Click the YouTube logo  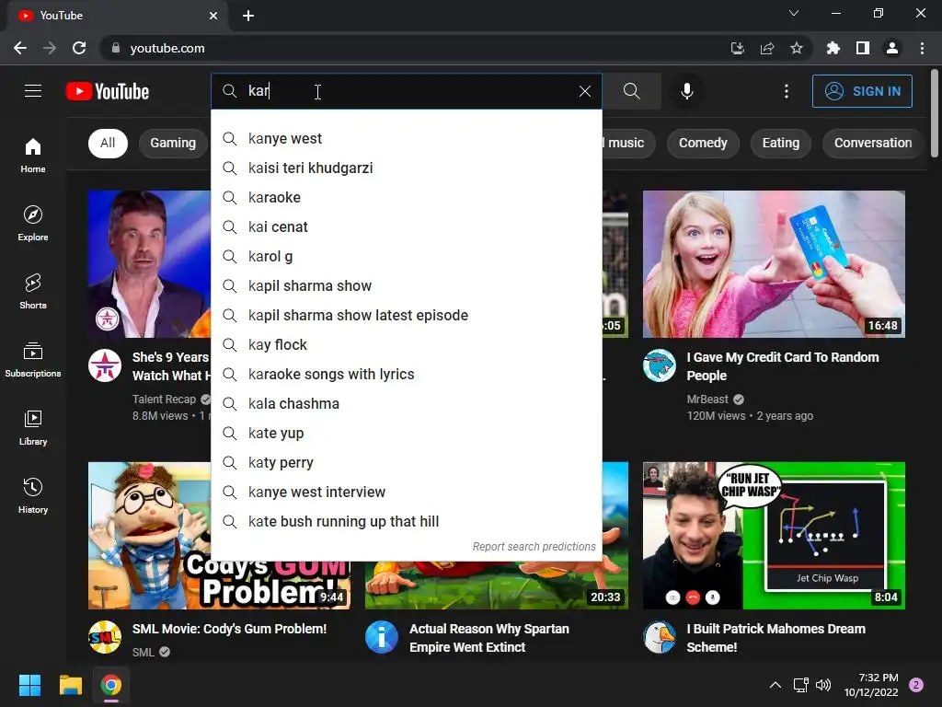108,91
